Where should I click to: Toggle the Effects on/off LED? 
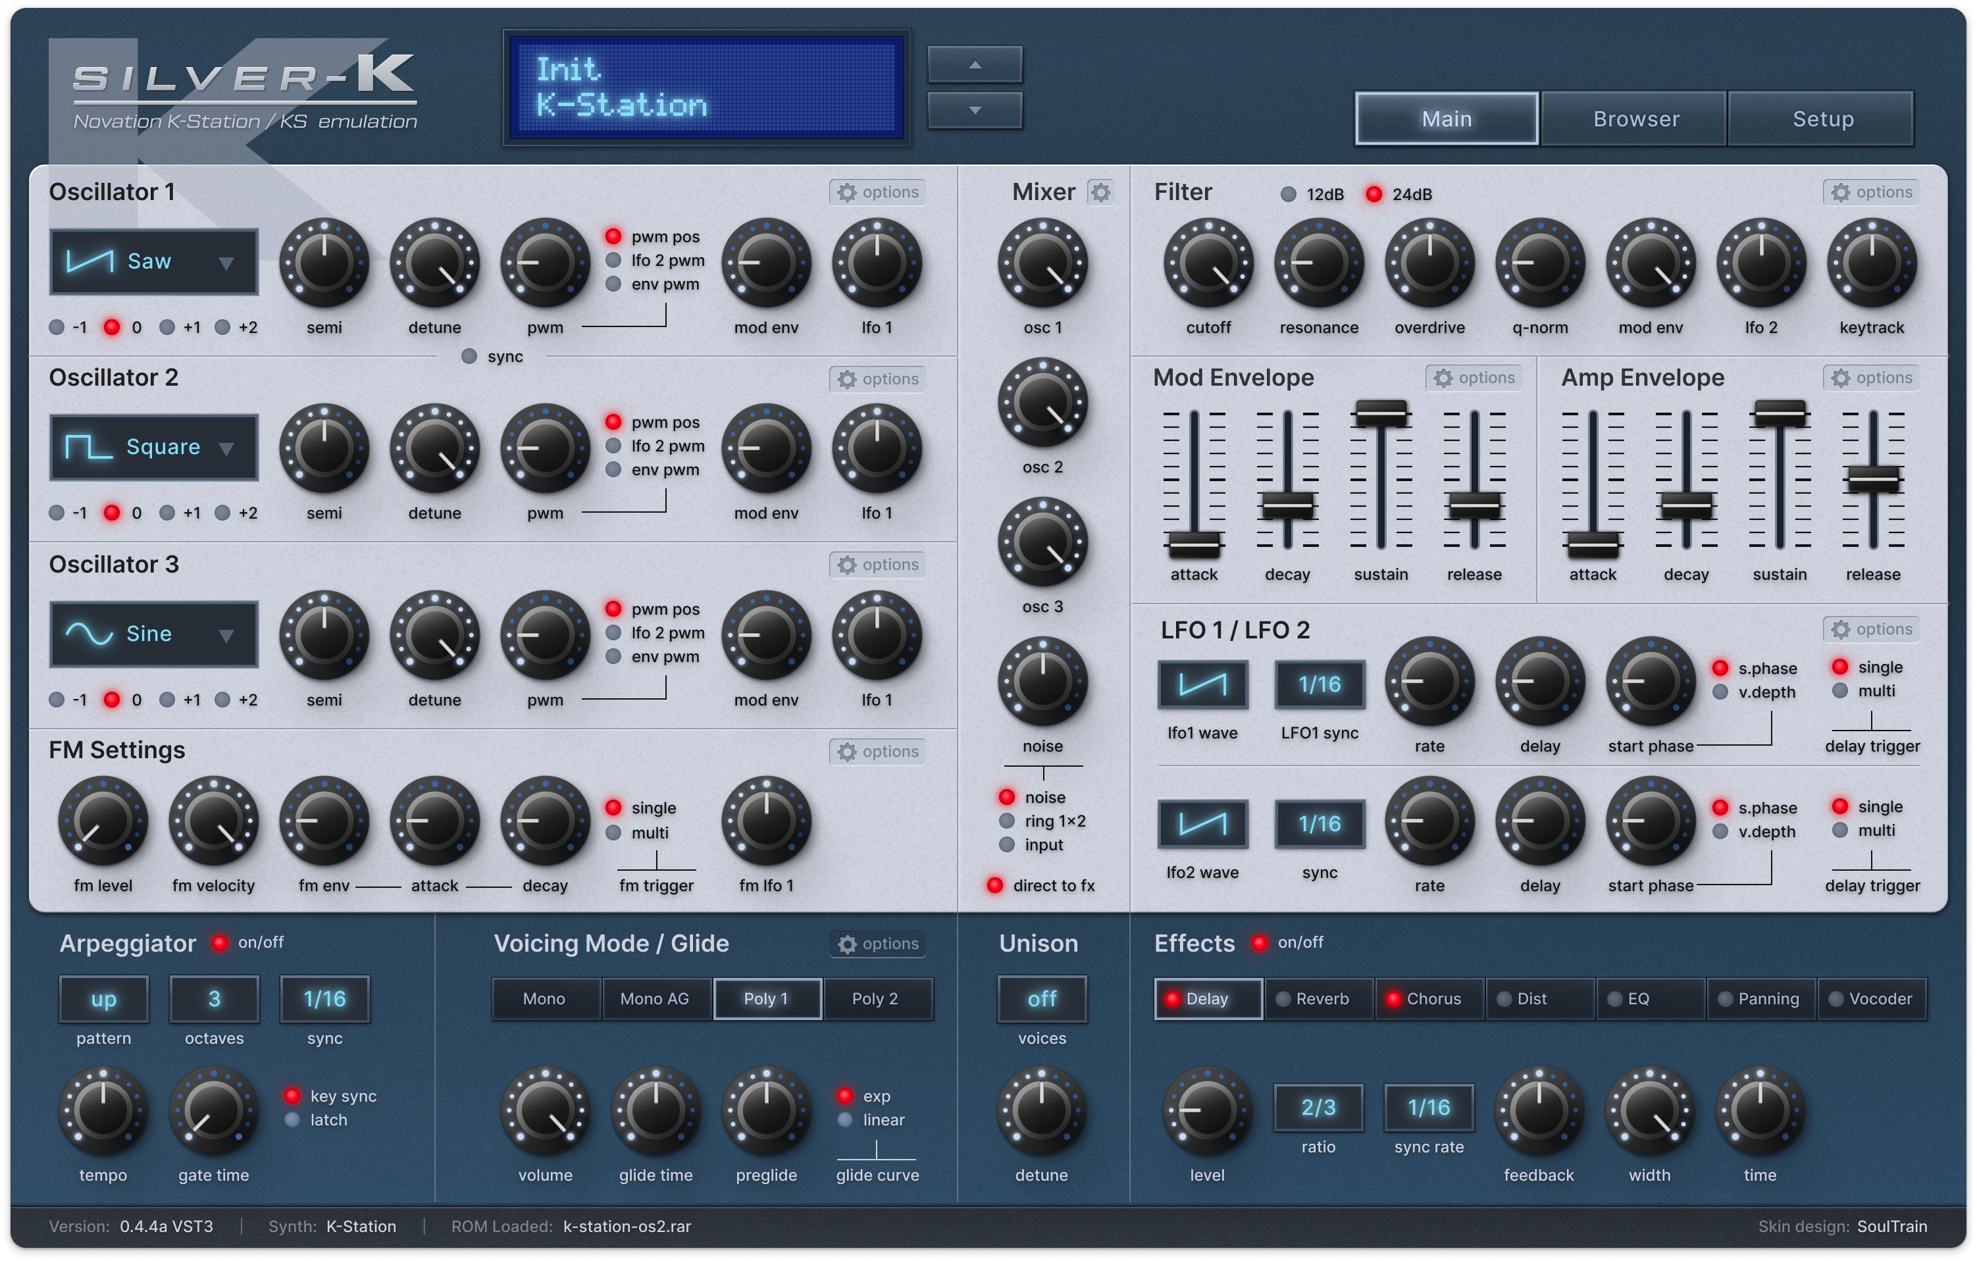coord(1258,942)
